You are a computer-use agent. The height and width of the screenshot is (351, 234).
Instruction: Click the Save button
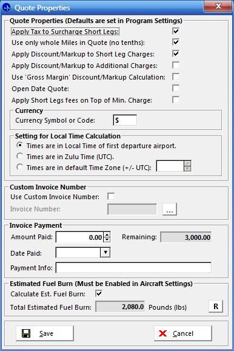[45, 333]
